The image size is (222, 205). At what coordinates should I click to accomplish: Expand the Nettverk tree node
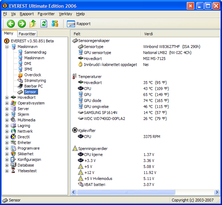(x=7, y=131)
